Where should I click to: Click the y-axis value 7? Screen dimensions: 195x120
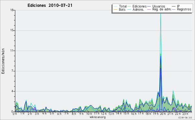pos(12,71)
